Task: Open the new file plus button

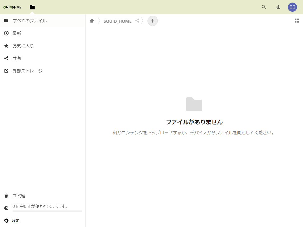Action: coord(152,21)
